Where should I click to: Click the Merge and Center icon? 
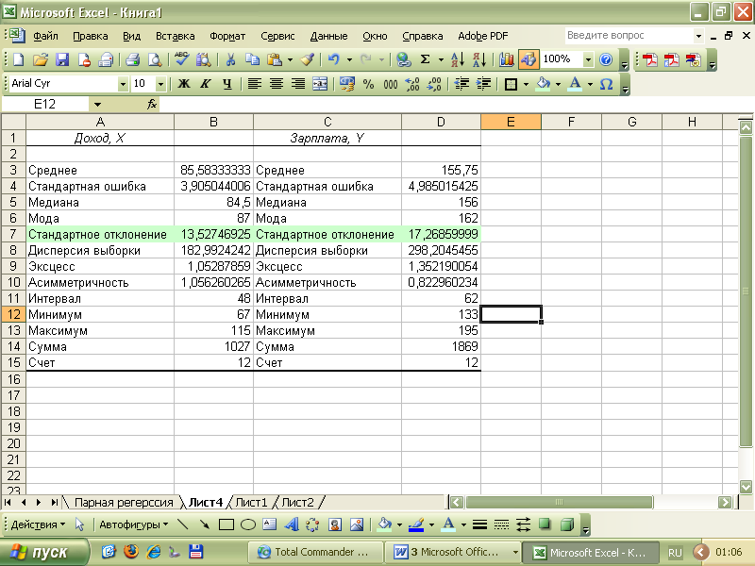tap(320, 84)
